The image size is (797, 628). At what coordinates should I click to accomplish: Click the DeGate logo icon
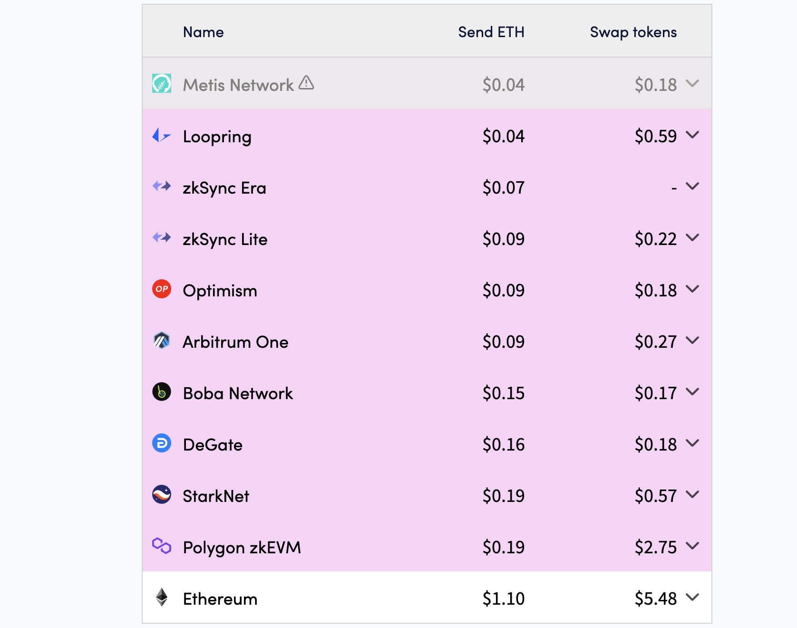(x=162, y=443)
